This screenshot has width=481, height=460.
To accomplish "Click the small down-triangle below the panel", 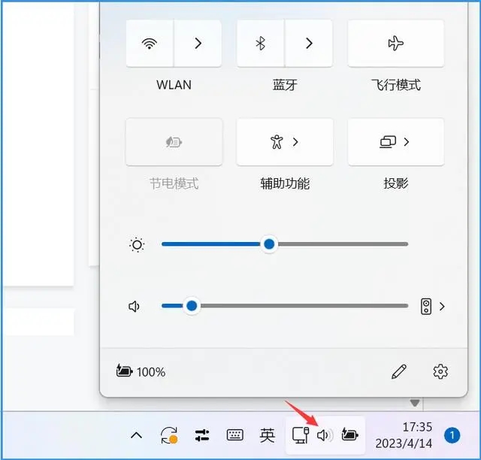I will (x=415, y=403).
